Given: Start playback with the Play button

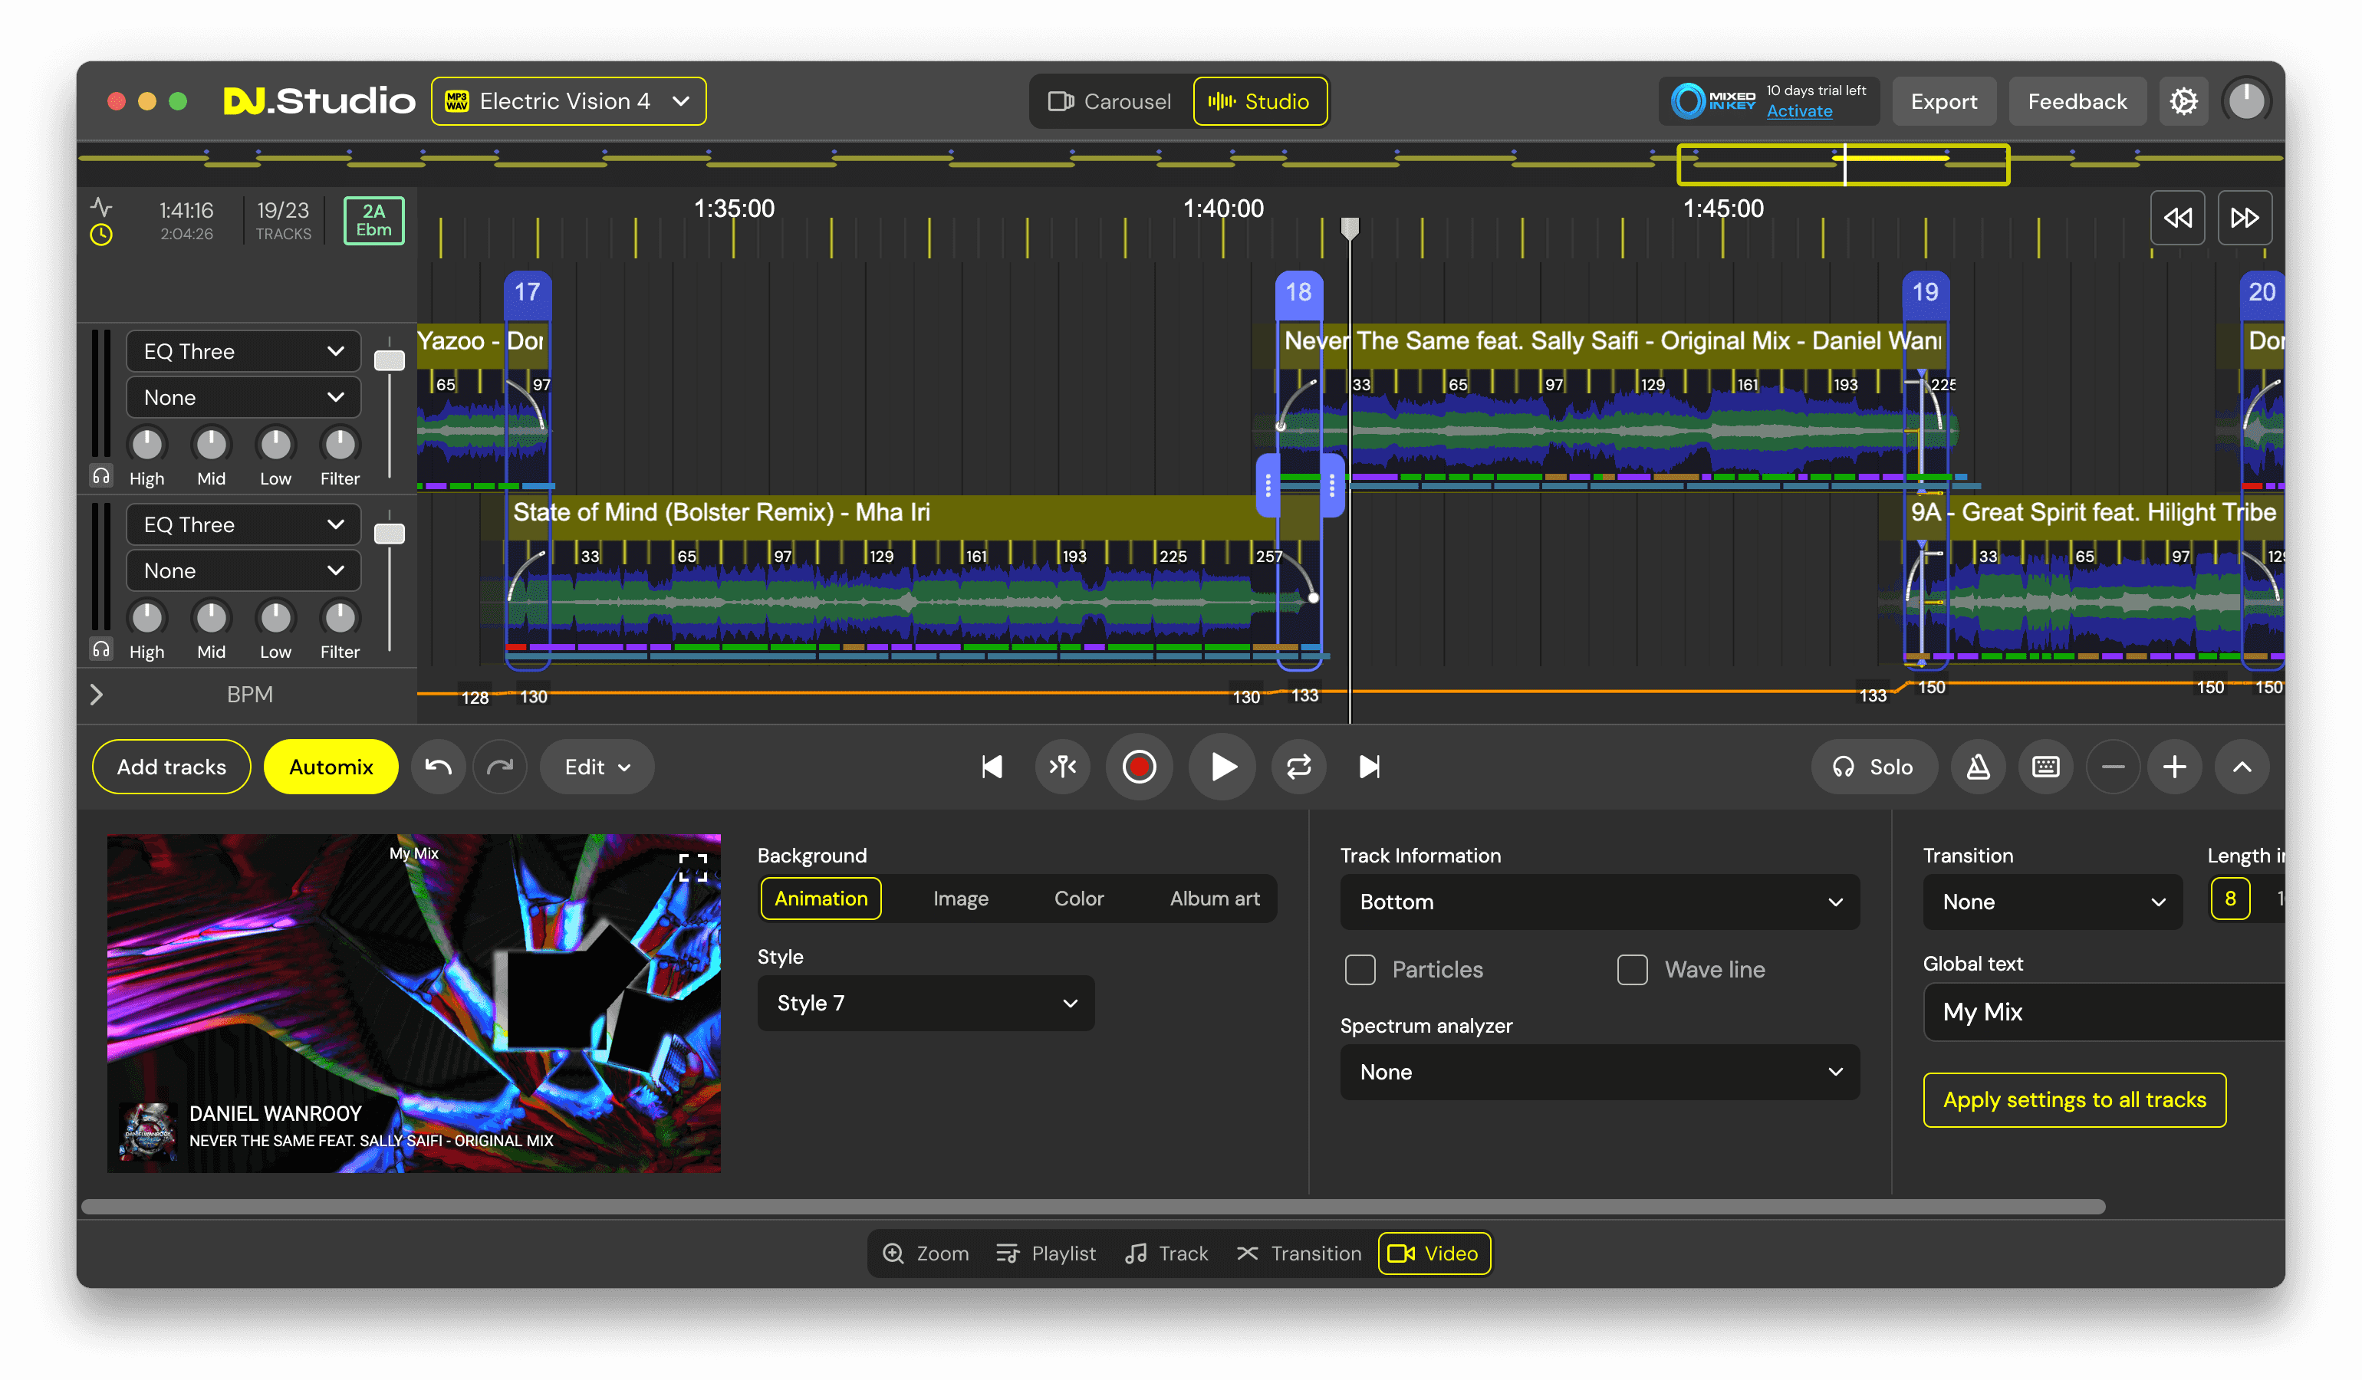Looking at the screenshot, I should coord(1222,767).
